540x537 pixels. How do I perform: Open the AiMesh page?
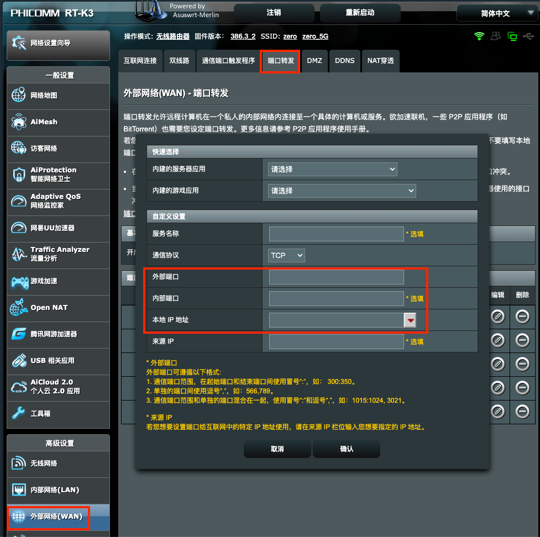(x=58, y=123)
